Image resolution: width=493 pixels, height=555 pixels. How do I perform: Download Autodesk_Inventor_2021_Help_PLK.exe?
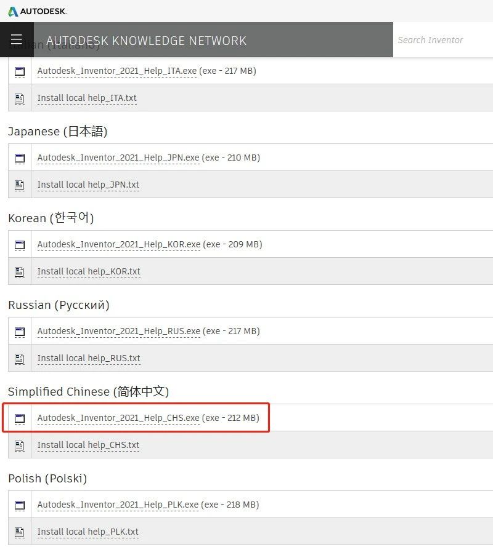[118, 505]
